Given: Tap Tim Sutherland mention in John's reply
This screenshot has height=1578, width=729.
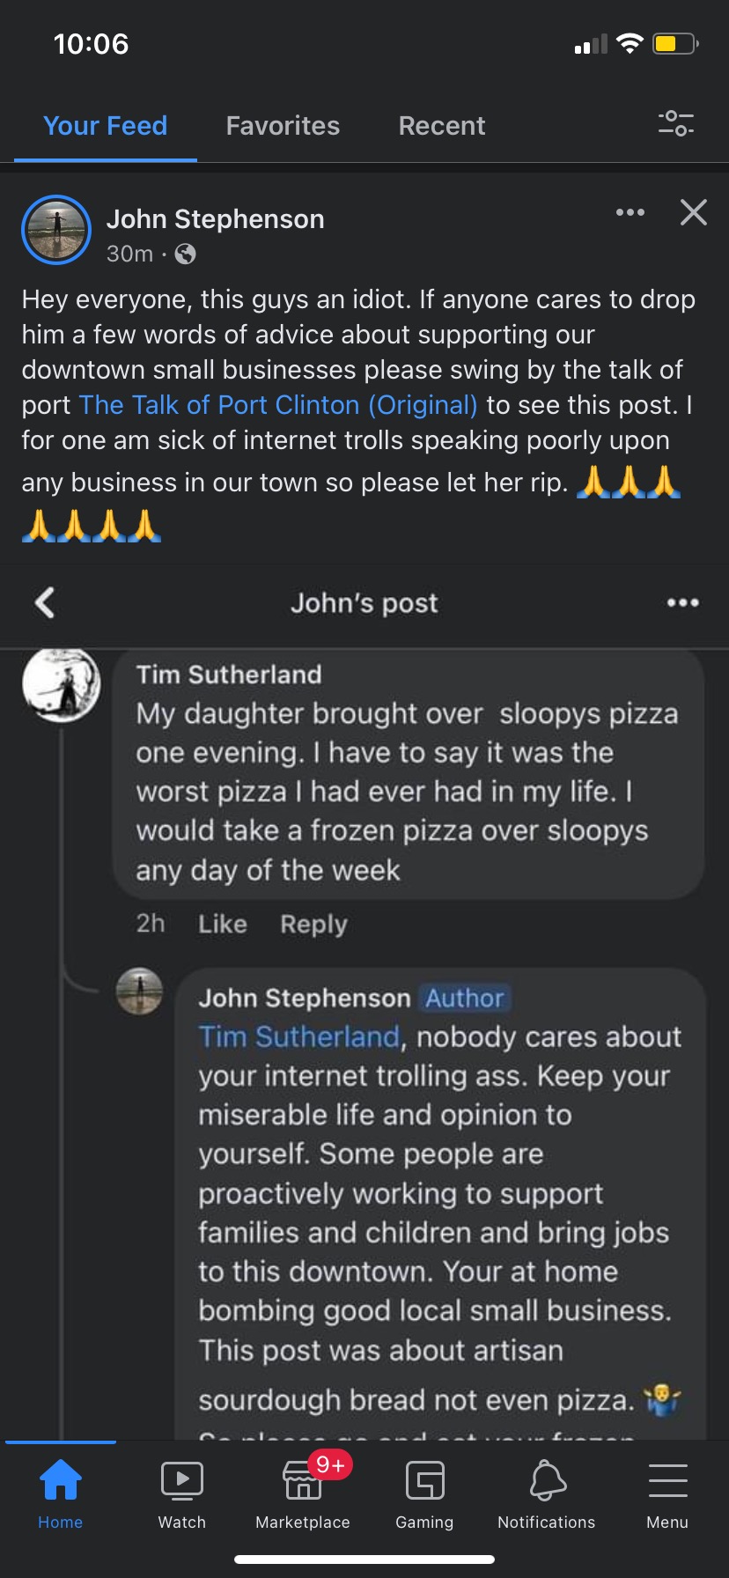Looking at the screenshot, I should coord(298,1036).
